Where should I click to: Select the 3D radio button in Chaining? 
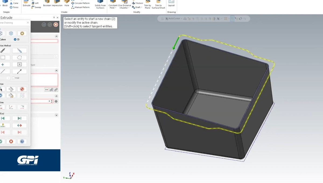coord(15,39)
